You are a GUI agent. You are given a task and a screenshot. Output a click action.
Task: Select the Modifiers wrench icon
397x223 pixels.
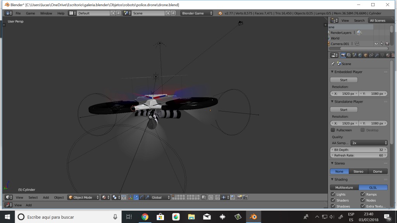[376, 55]
